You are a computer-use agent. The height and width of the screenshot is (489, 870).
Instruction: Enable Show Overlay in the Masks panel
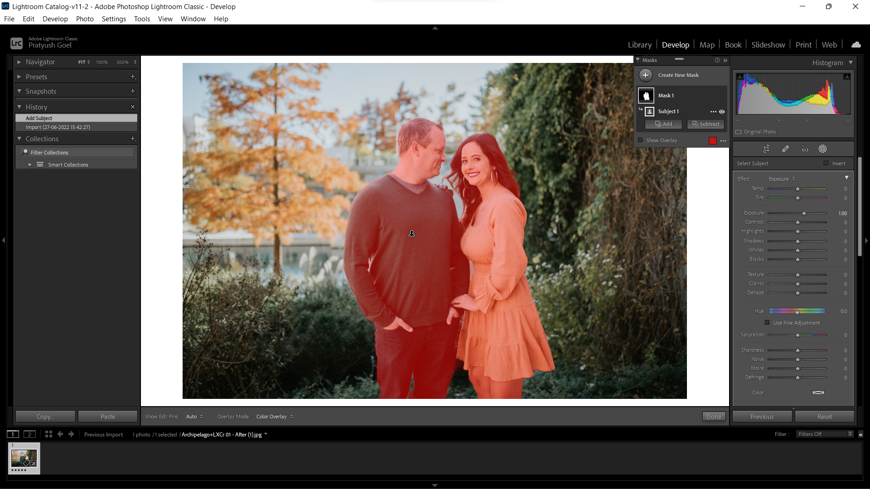tap(640, 140)
